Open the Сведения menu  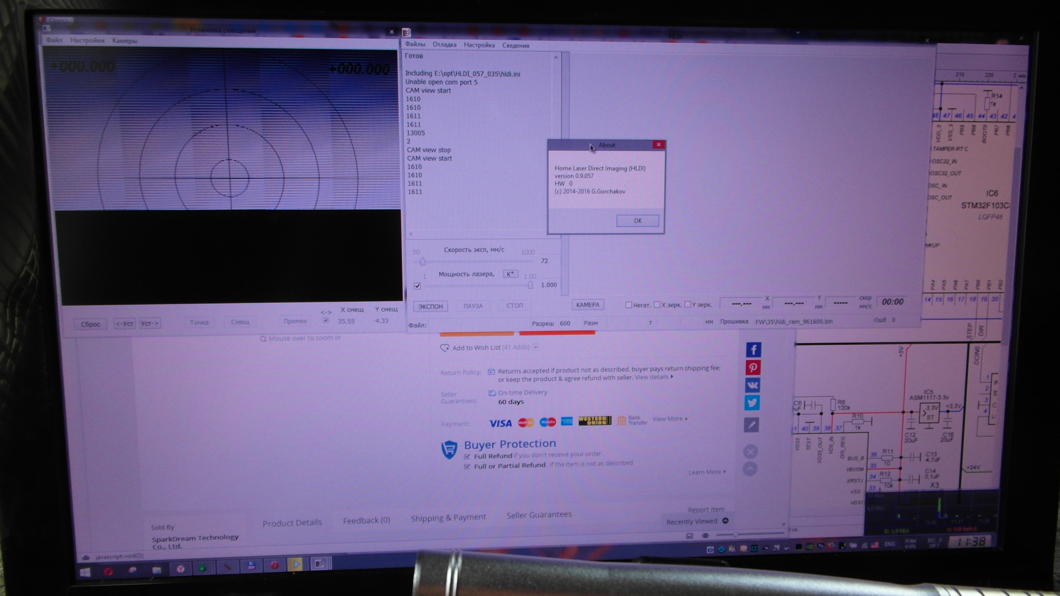516,45
